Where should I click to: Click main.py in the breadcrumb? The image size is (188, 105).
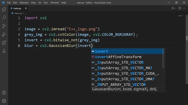click(x=18, y=13)
